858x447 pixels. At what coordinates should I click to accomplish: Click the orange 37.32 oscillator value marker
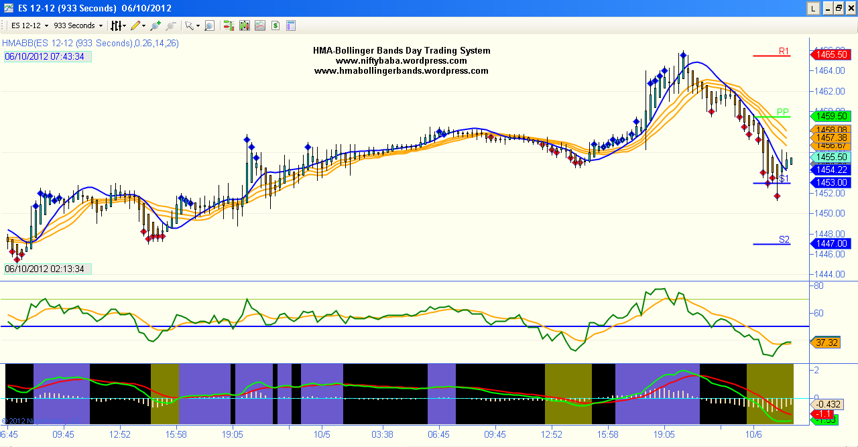(x=826, y=342)
